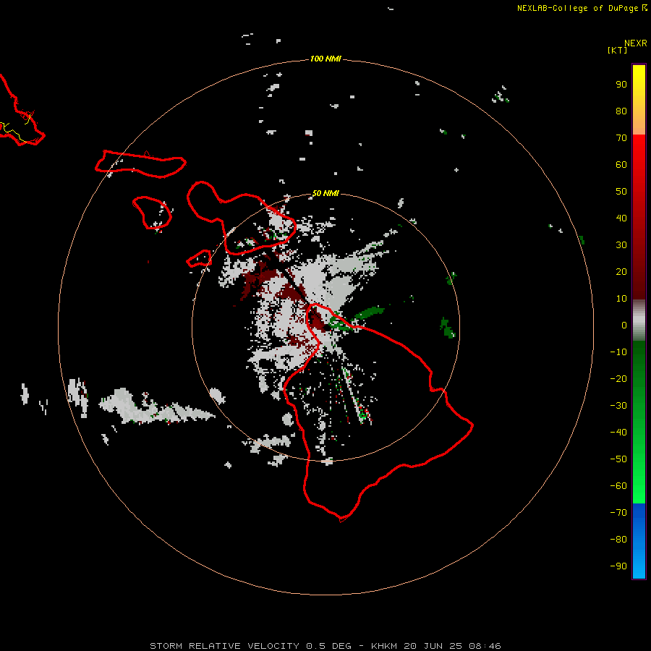651x651 pixels.
Task: Click the "08:46" timestamp in footer
Action: [485, 646]
